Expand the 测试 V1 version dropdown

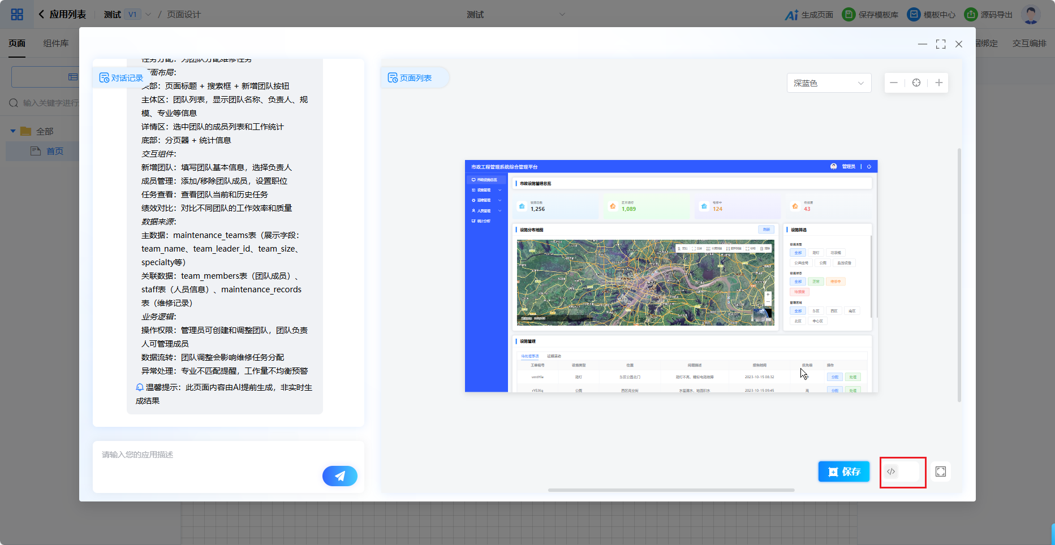click(x=148, y=15)
